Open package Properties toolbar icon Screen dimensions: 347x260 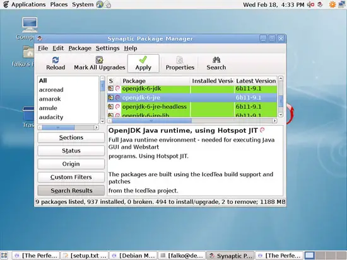(180, 60)
